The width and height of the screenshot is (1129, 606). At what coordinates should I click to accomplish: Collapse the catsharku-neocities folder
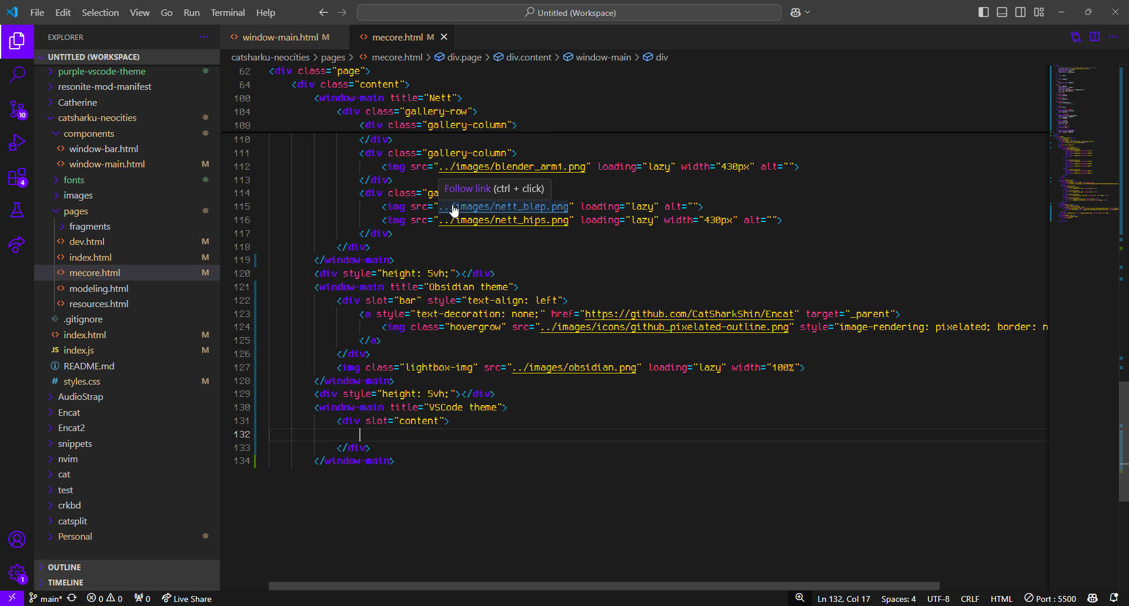97,117
